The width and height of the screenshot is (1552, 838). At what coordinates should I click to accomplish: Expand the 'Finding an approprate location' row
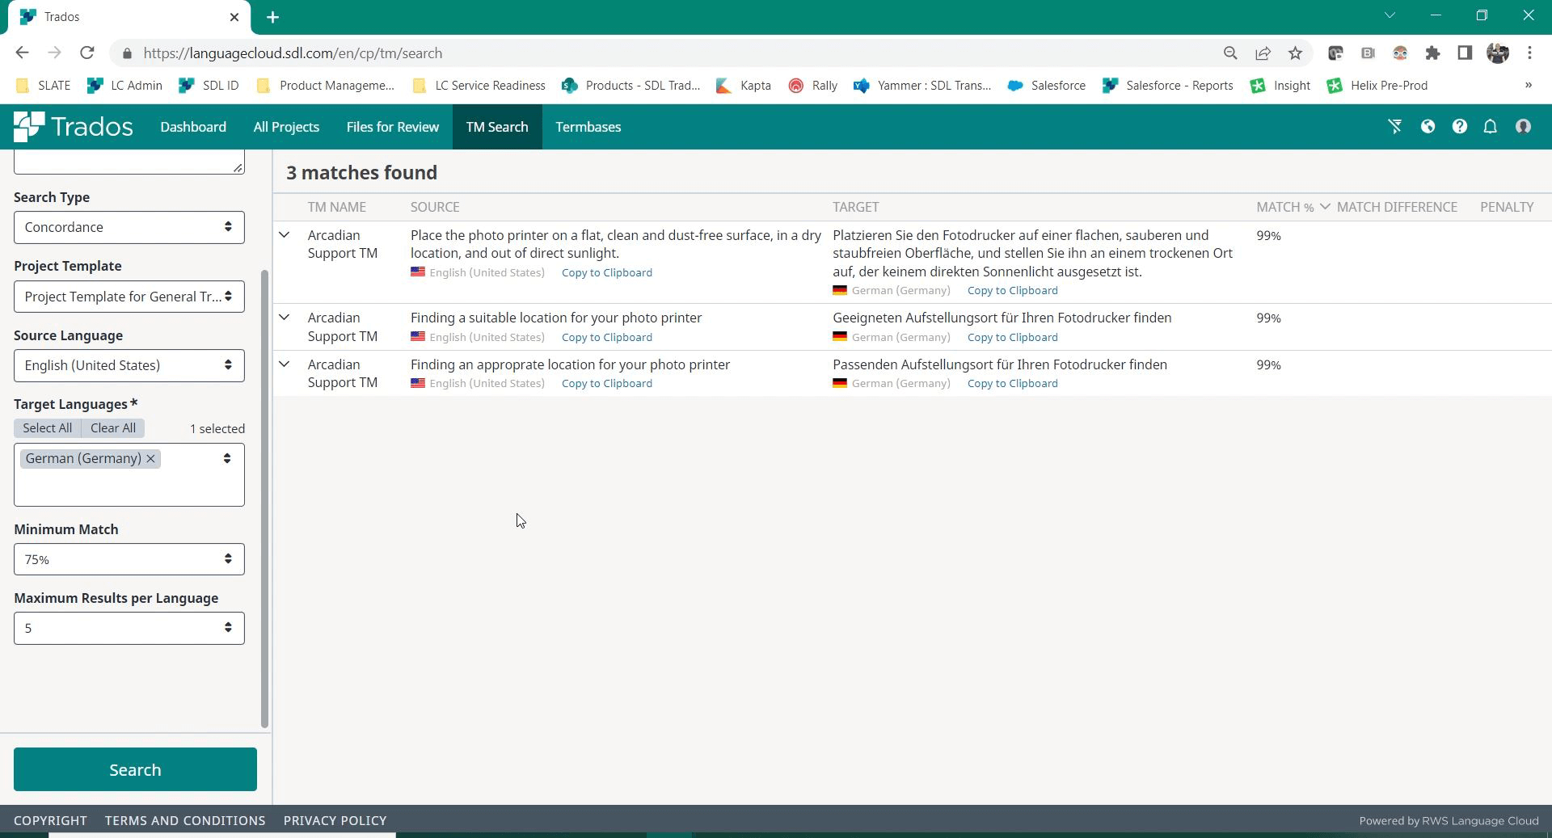point(285,364)
